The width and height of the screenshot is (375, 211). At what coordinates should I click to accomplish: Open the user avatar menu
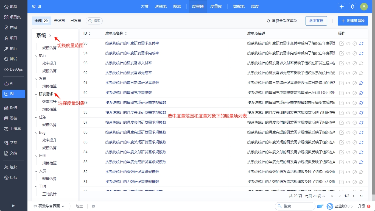pyautogui.click(x=364, y=7)
